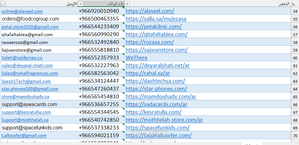Follow the https://salla.sa/mujezasa store link
The image size is (299, 145).
point(156,19)
